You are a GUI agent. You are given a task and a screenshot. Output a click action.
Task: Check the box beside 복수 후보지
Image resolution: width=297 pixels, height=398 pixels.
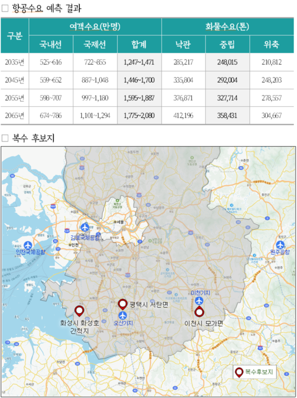point(5,137)
